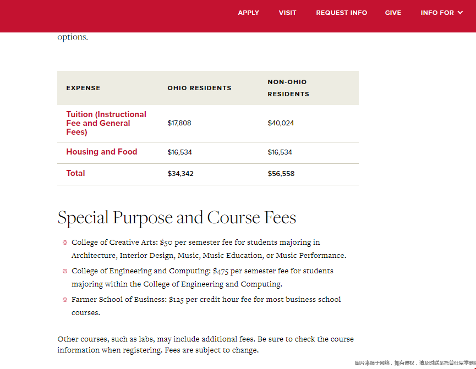476x369 pixels.
Task: Select Request Info in top navigation
Action: click(x=341, y=13)
